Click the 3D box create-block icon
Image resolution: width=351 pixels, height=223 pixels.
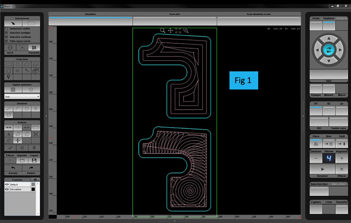(x=36, y=72)
